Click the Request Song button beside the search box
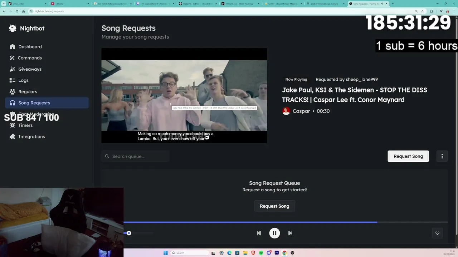This screenshot has height=257, width=458. (408, 156)
